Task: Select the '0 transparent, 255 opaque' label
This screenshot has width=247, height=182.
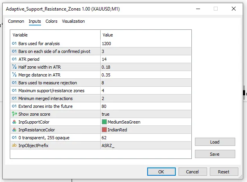Action: [44, 138]
